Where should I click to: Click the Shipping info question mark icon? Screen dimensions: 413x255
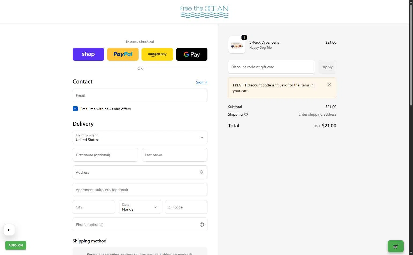pyautogui.click(x=246, y=114)
